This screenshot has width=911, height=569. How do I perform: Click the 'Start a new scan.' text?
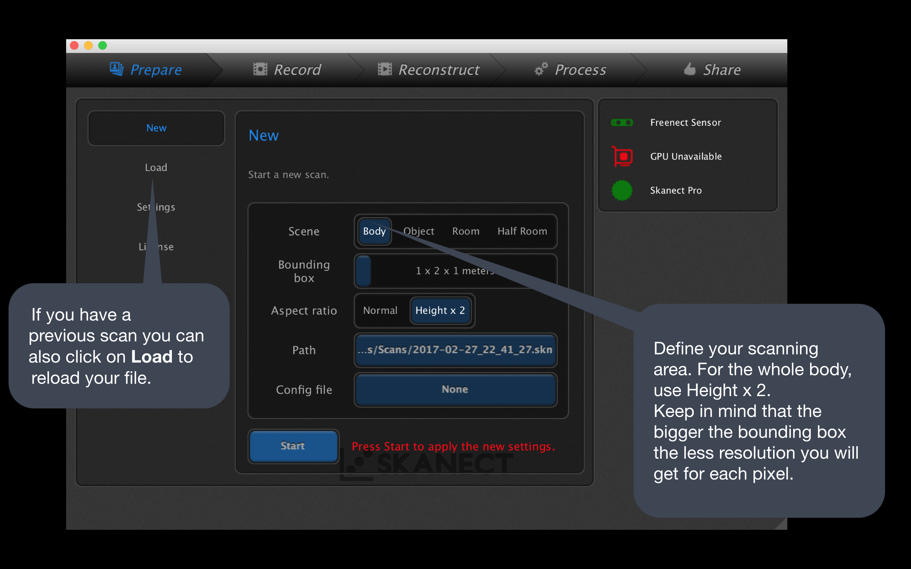288,174
